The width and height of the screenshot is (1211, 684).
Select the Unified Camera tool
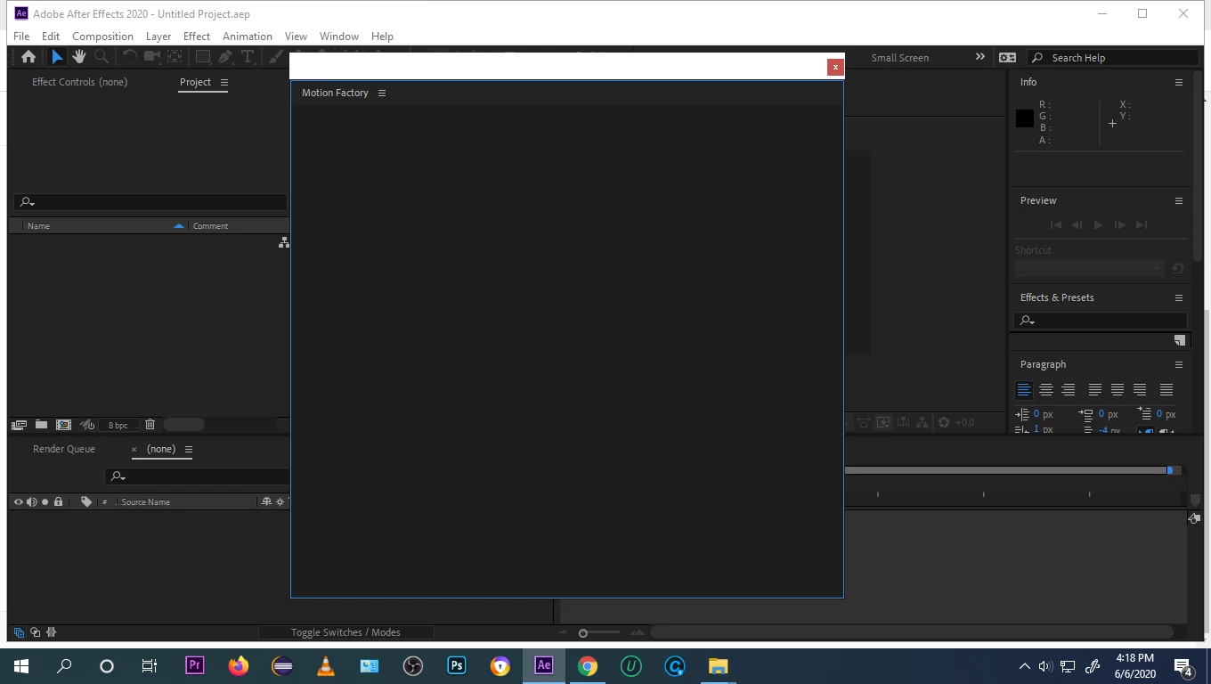[x=152, y=57]
